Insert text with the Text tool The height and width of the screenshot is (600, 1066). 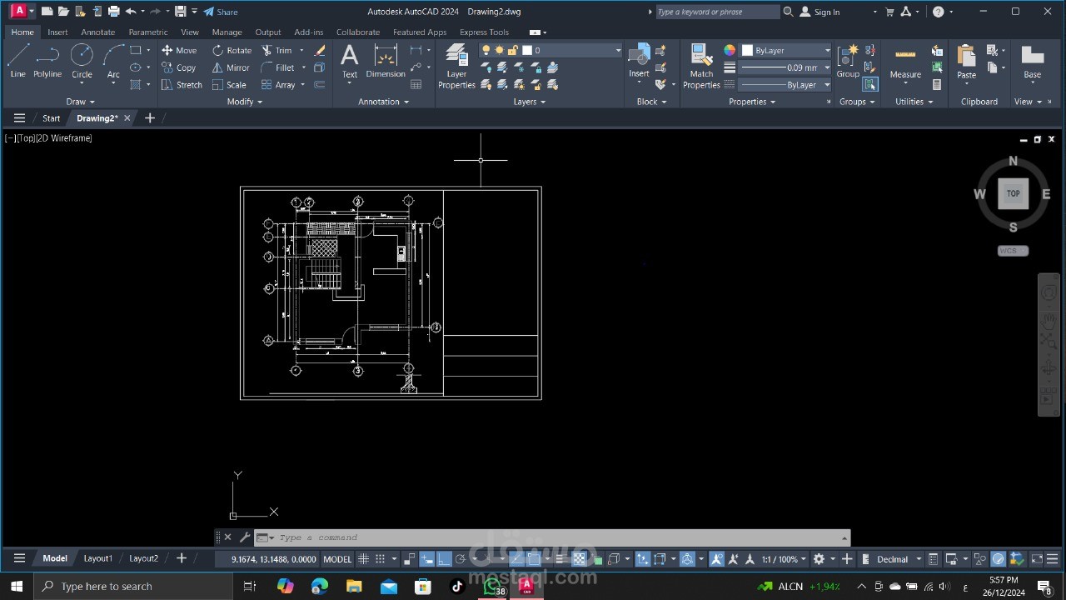[350, 62]
